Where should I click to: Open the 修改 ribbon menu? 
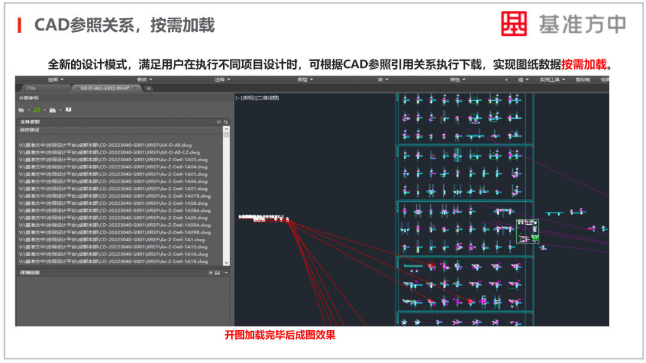point(144,79)
